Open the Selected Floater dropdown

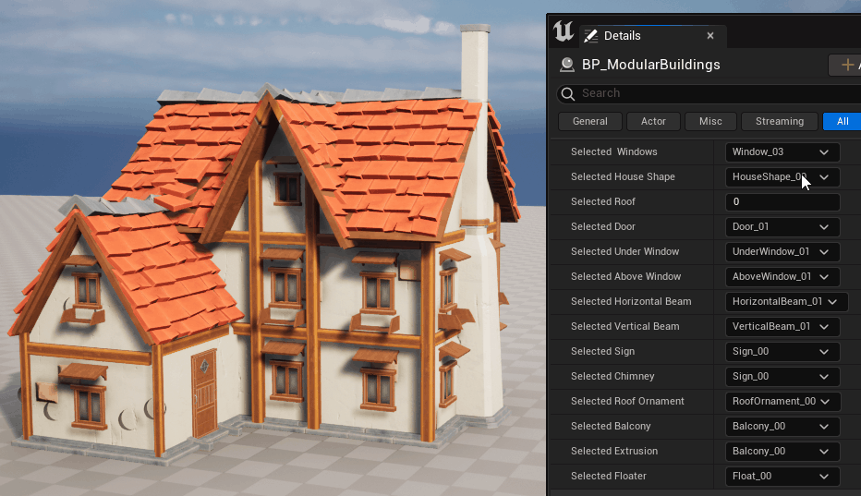click(x=782, y=477)
